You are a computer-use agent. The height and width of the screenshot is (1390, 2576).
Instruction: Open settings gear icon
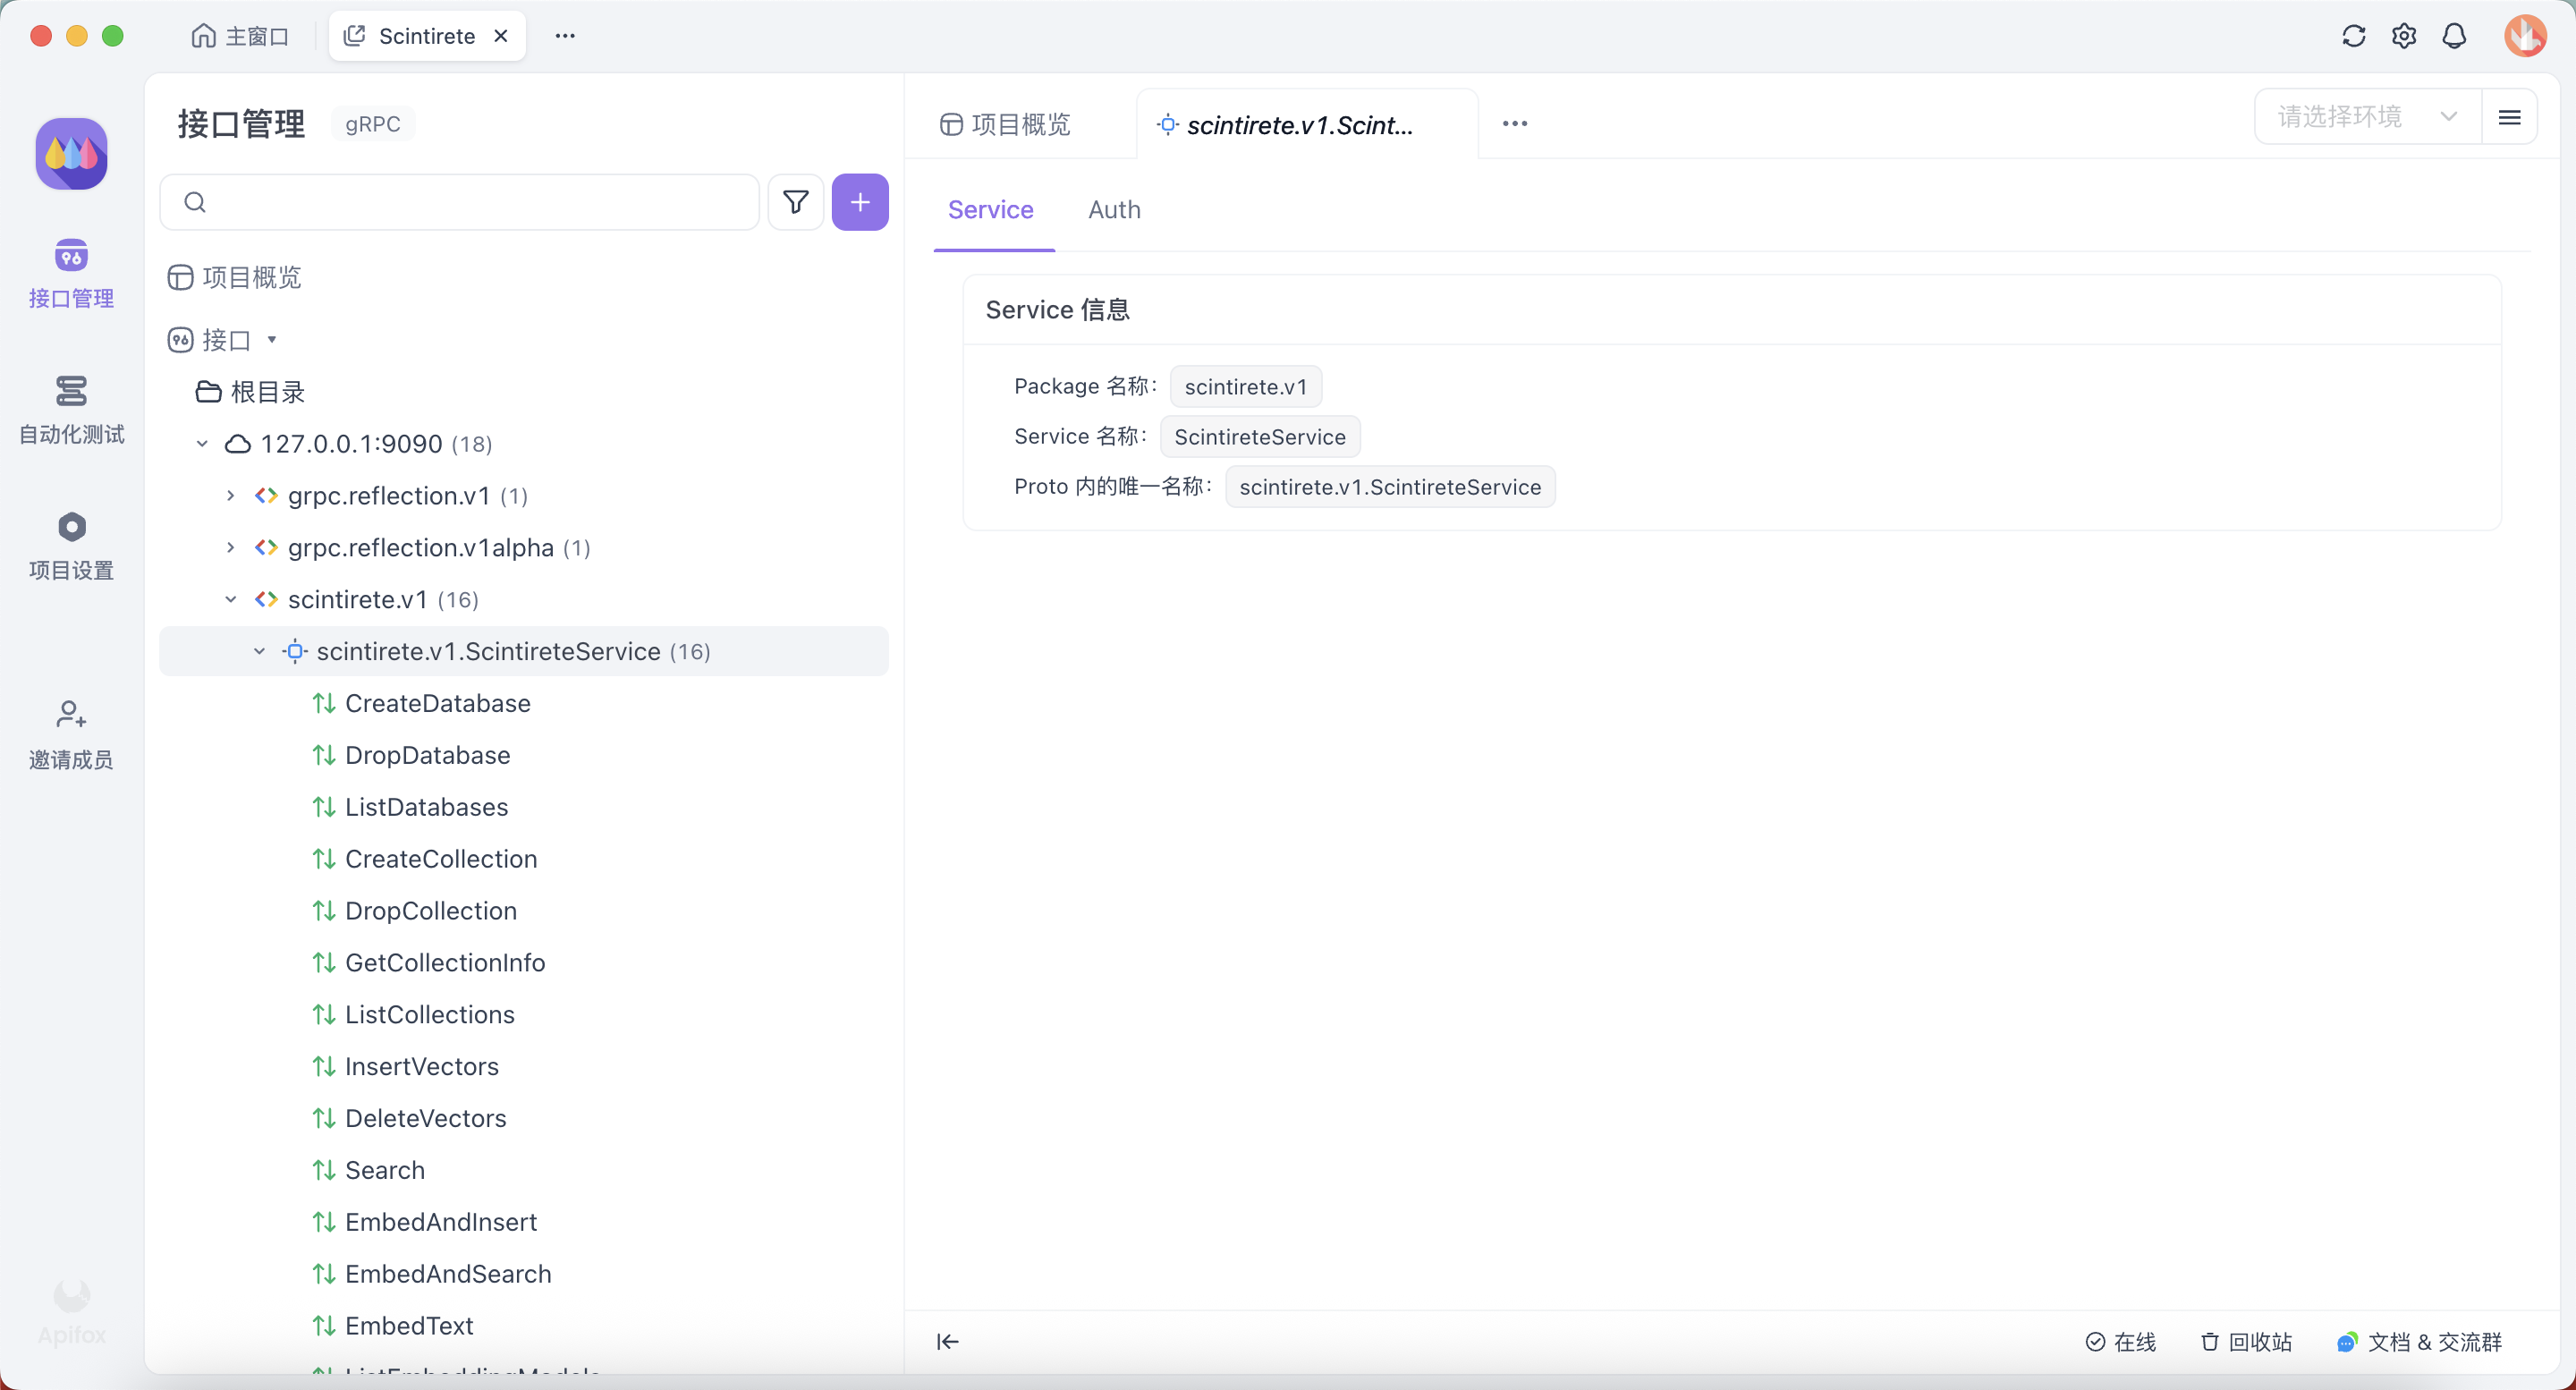coord(2404,36)
